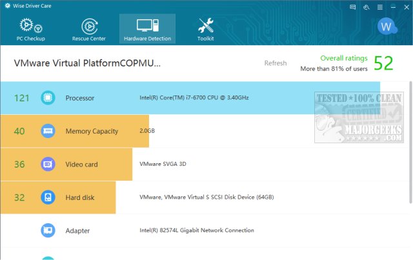
Task: Click the Wise Driver Care logo icon
Action: (x=7, y=6)
